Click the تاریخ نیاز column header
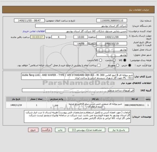Screen dimensions: 157x152 point(16,99)
